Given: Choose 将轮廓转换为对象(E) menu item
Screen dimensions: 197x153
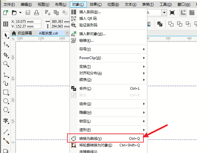Looking at the screenshot, I should 108,145.
